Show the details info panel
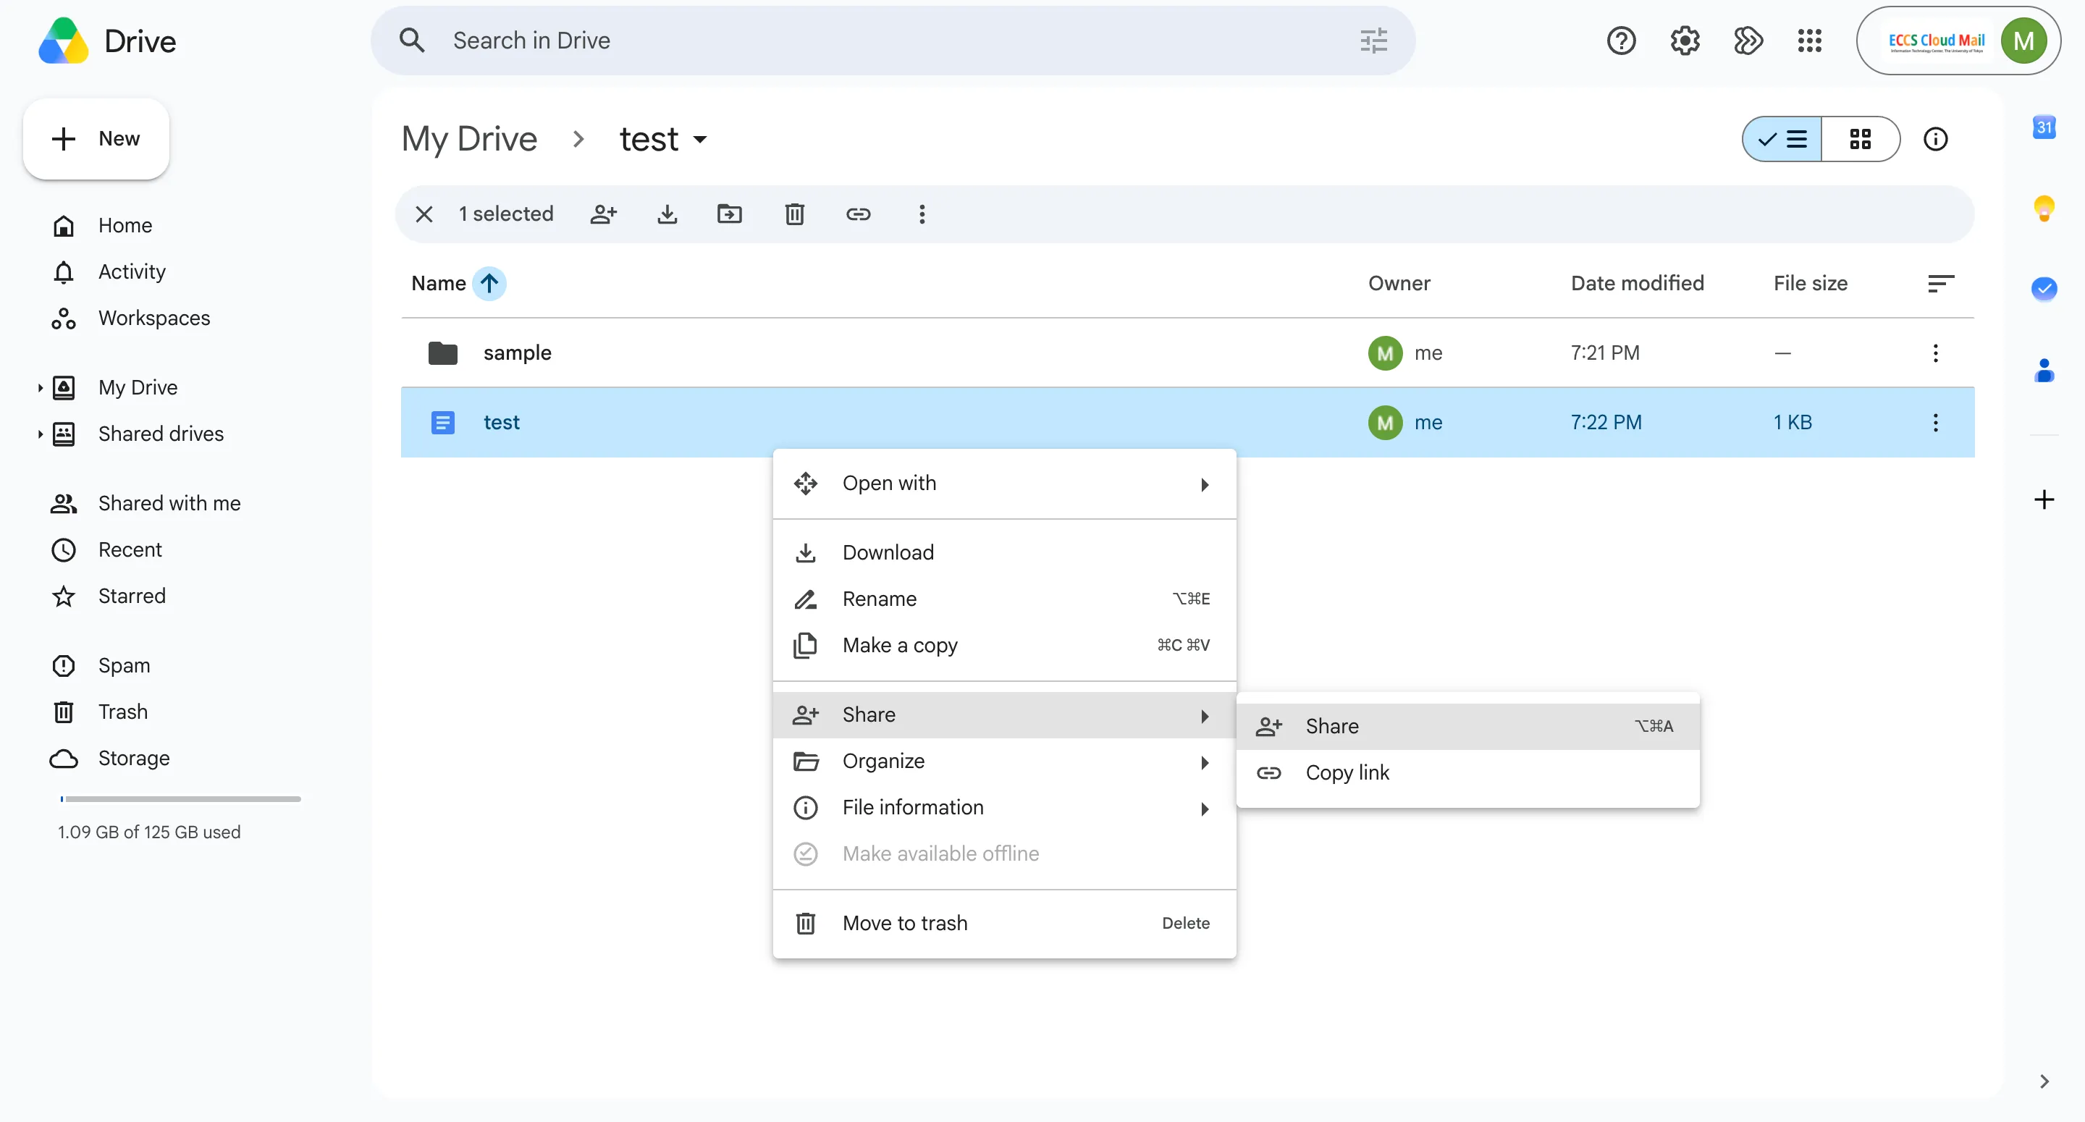This screenshot has height=1122, width=2085. [1935, 139]
